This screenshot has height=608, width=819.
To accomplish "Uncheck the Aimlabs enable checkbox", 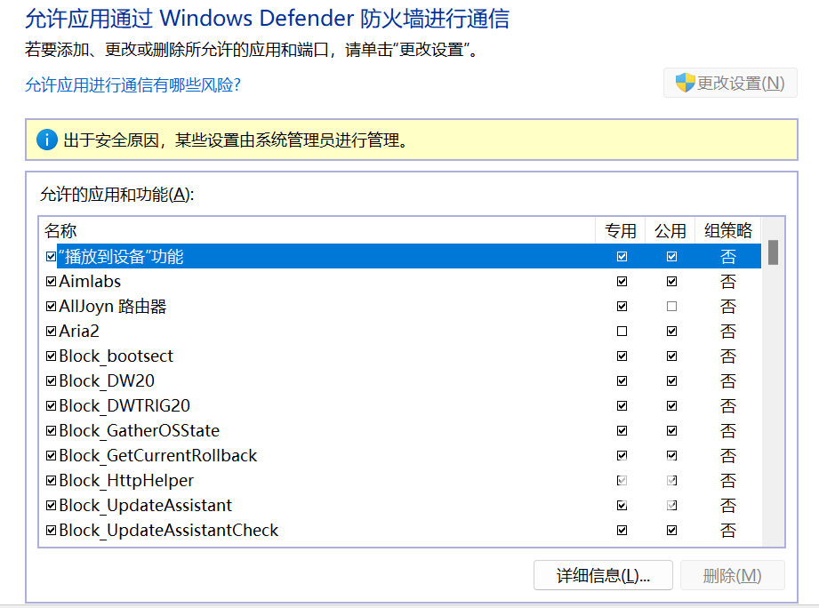I will coord(51,282).
